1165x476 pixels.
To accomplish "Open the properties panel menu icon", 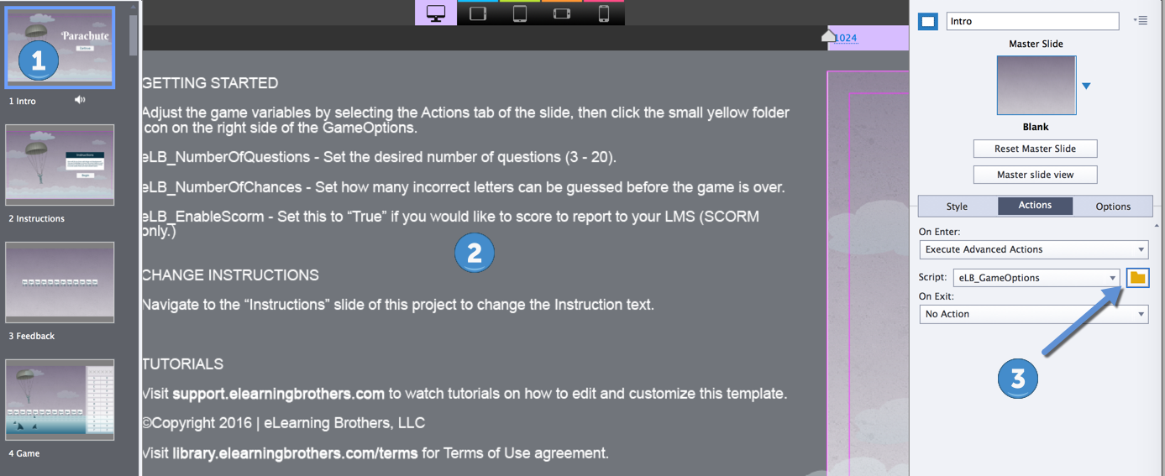I will click(1140, 20).
